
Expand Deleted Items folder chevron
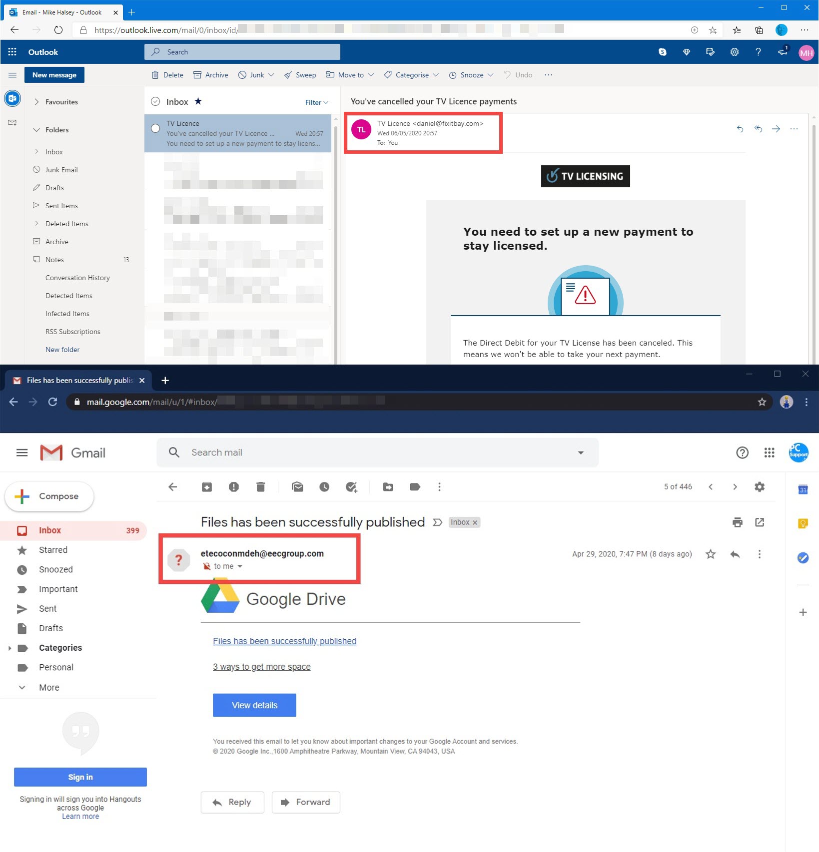(36, 224)
